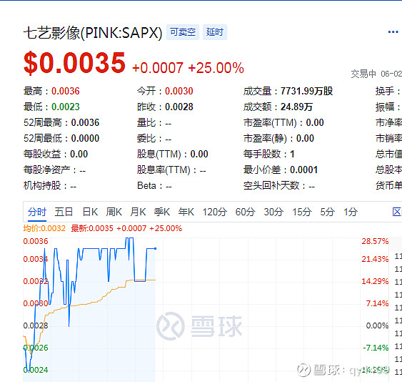Click the 每手股数 value 1
The width and height of the screenshot is (402, 382).
click(x=292, y=154)
